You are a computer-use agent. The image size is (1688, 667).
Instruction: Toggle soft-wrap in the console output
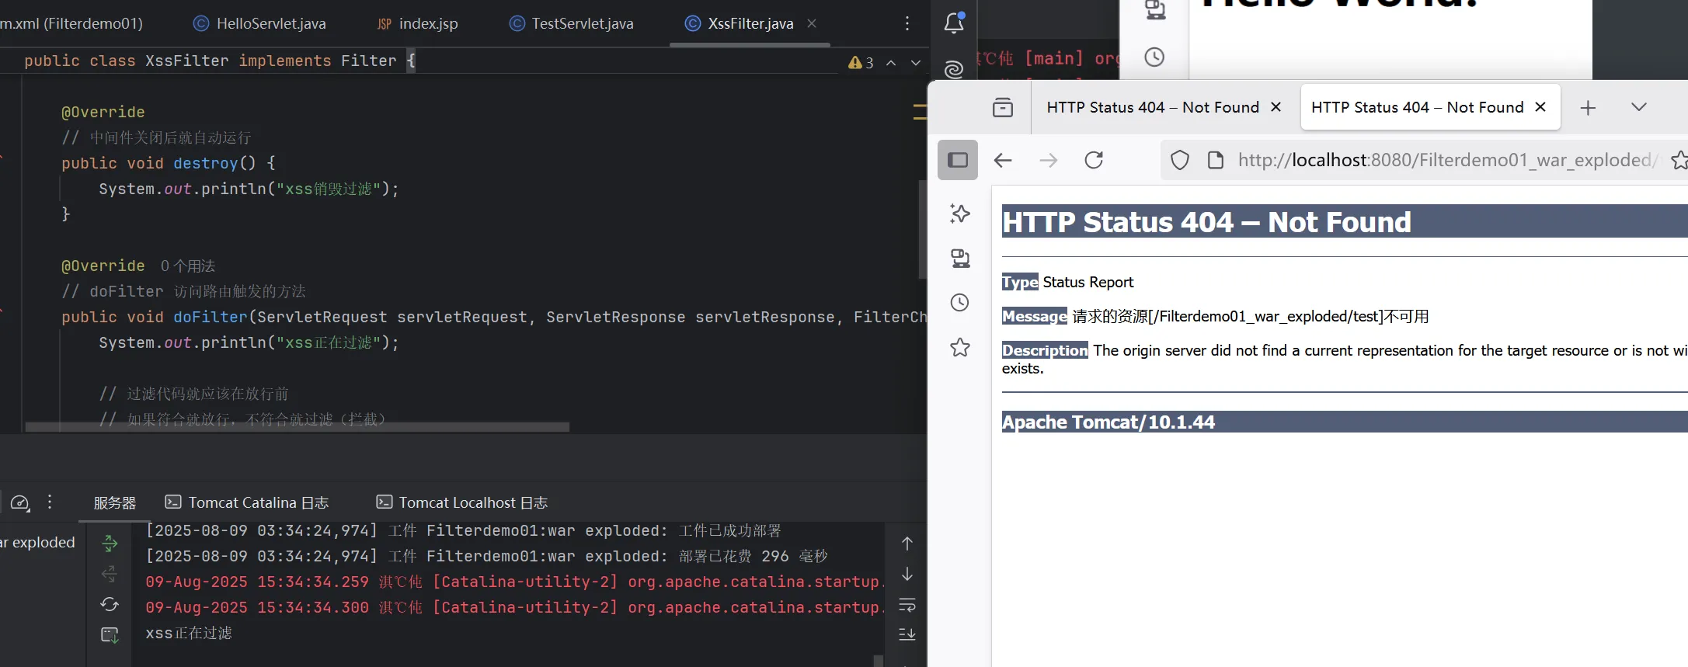pyautogui.click(x=907, y=604)
